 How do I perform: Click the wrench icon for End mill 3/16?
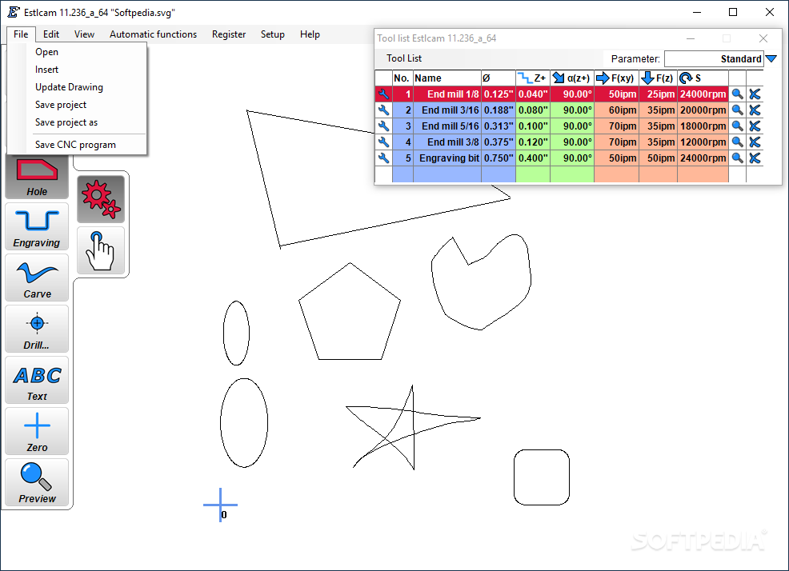coord(383,110)
